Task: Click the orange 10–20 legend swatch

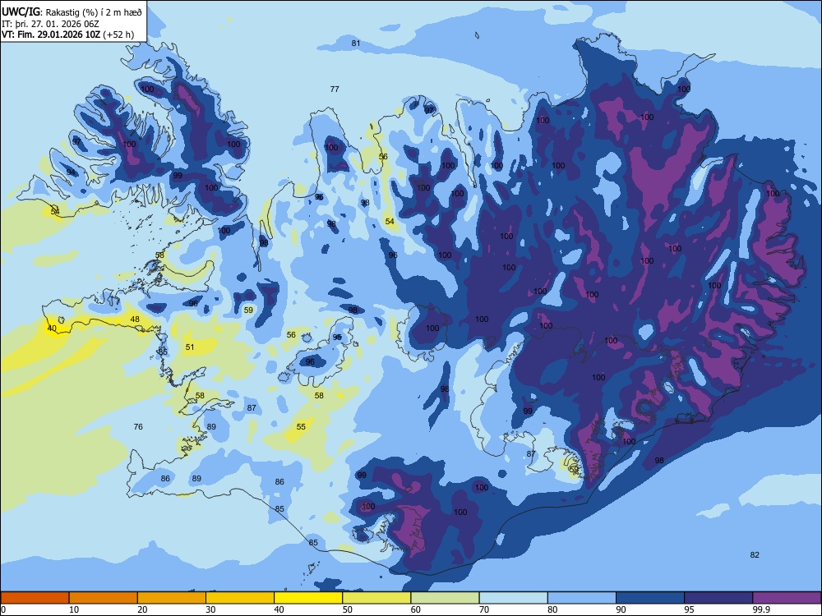Action: click(104, 598)
